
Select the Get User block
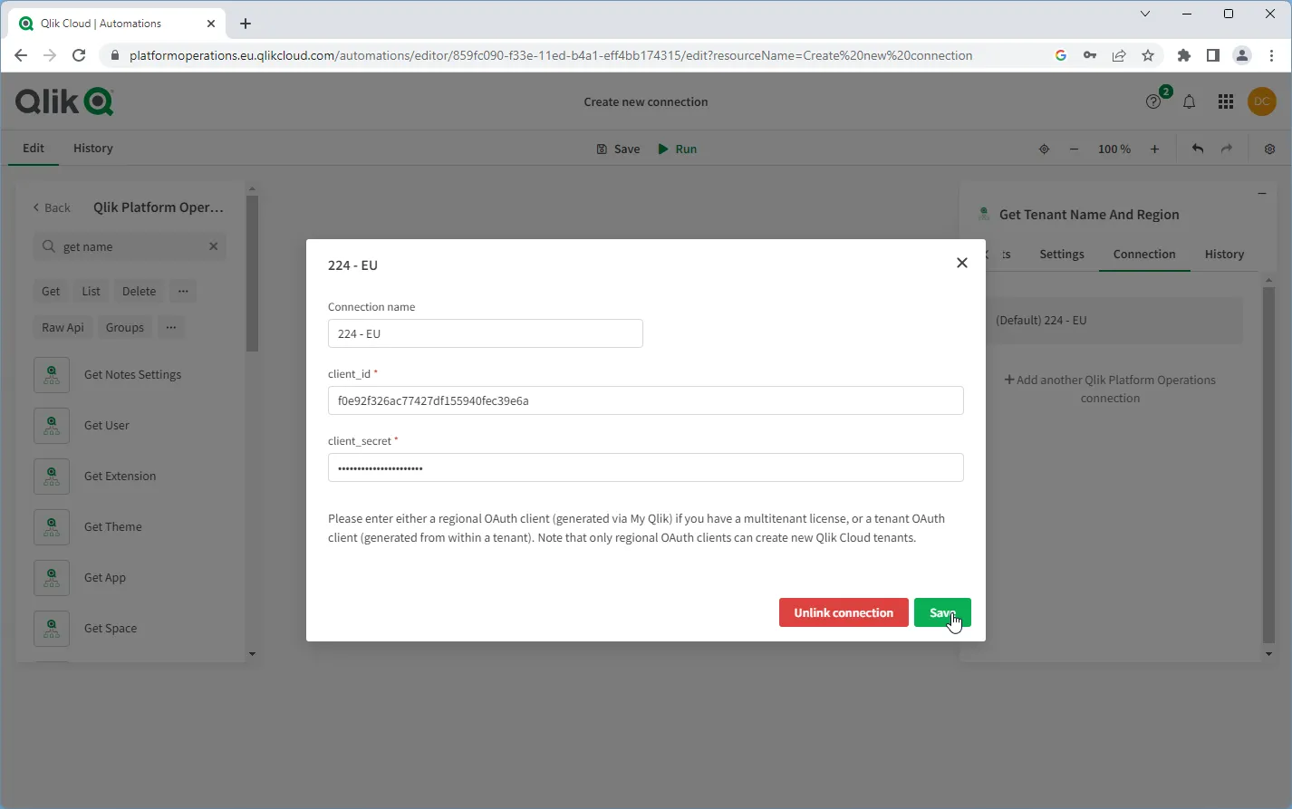point(105,425)
